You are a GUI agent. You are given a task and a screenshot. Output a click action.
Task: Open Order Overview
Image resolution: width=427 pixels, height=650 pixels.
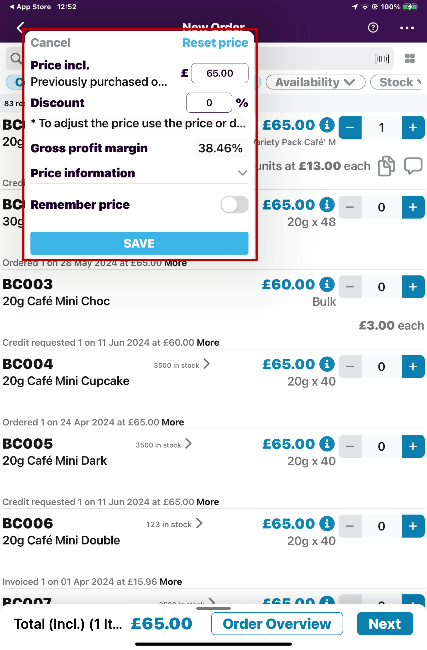click(277, 624)
